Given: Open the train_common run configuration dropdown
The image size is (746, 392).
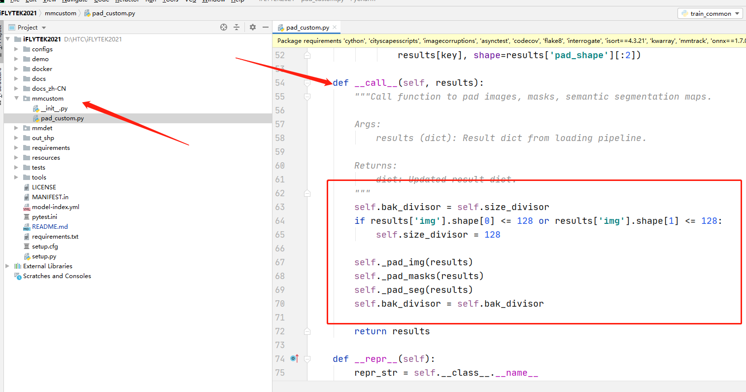Looking at the screenshot, I should (710, 13).
